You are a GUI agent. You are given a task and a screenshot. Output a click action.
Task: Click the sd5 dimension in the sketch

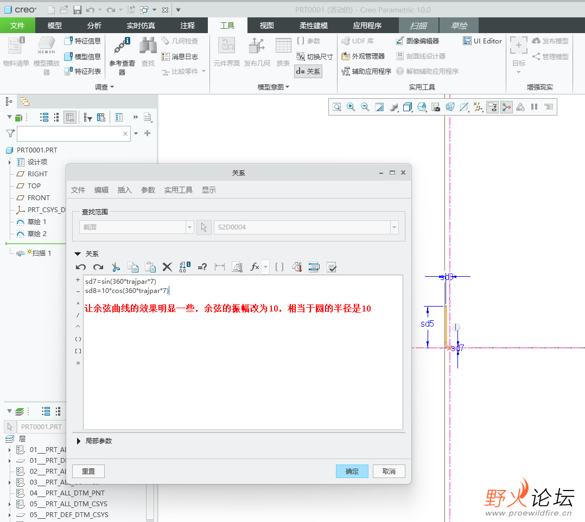[427, 323]
